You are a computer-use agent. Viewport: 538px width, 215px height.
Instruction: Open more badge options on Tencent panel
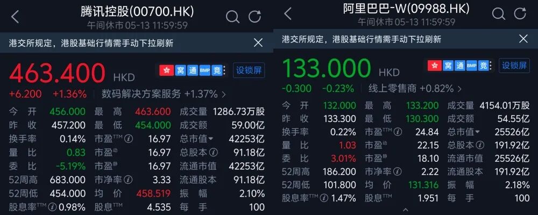coord(224,70)
